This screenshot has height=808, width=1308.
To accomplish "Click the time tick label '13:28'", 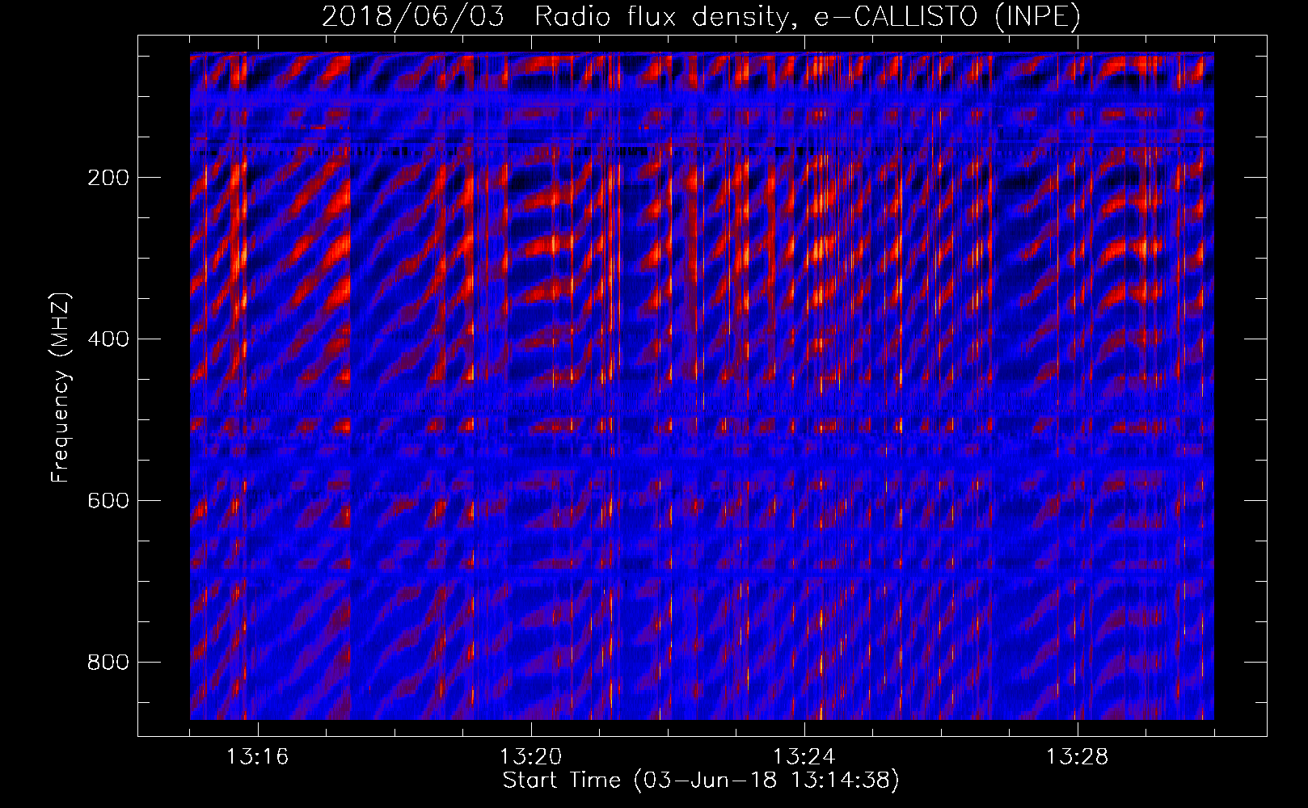I will coord(1077,757).
